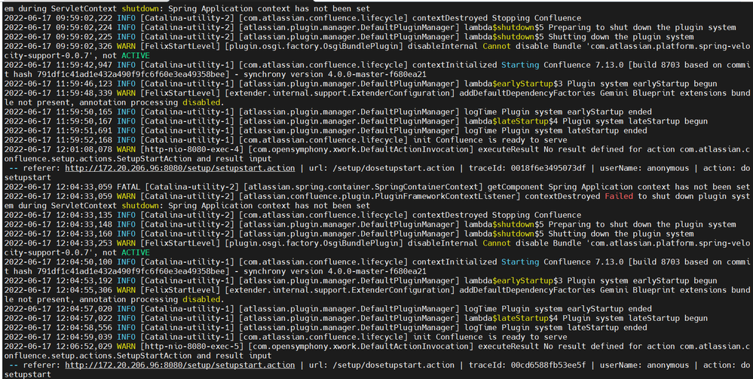Click timestamp "2022-06-17 12:04:59,039"
Viewport: 753px width, 379px height.
tap(58, 337)
